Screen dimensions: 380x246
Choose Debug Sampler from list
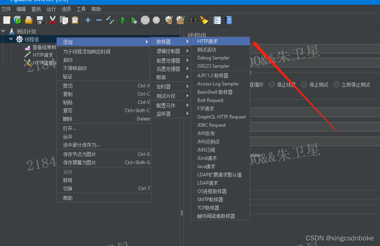pyautogui.click(x=220, y=58)
